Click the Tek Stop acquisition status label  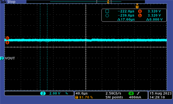point(8,2)
